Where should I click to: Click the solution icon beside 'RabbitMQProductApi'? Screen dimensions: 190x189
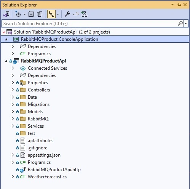tap(9, 32)
